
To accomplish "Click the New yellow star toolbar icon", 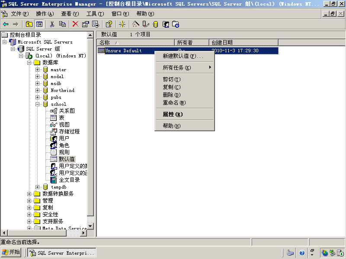I will pos(122,24).
